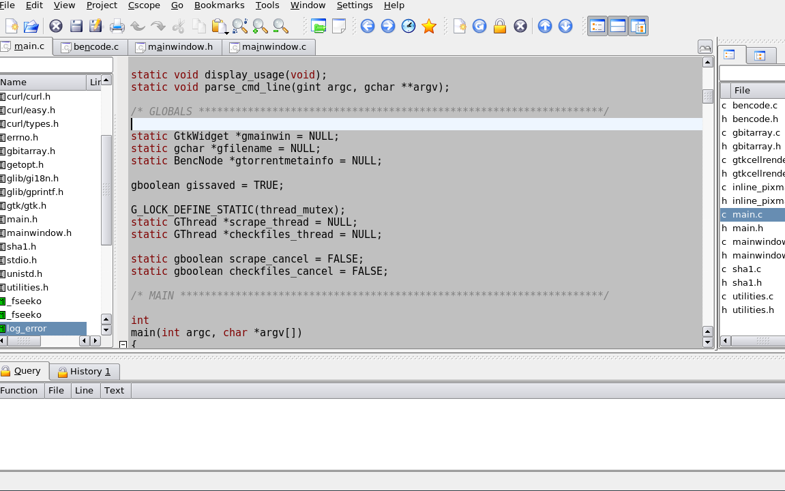The height and width of the screenshot is (491, 785).
Task: Click the blue clock history icon
Action: tap(409, 26)
